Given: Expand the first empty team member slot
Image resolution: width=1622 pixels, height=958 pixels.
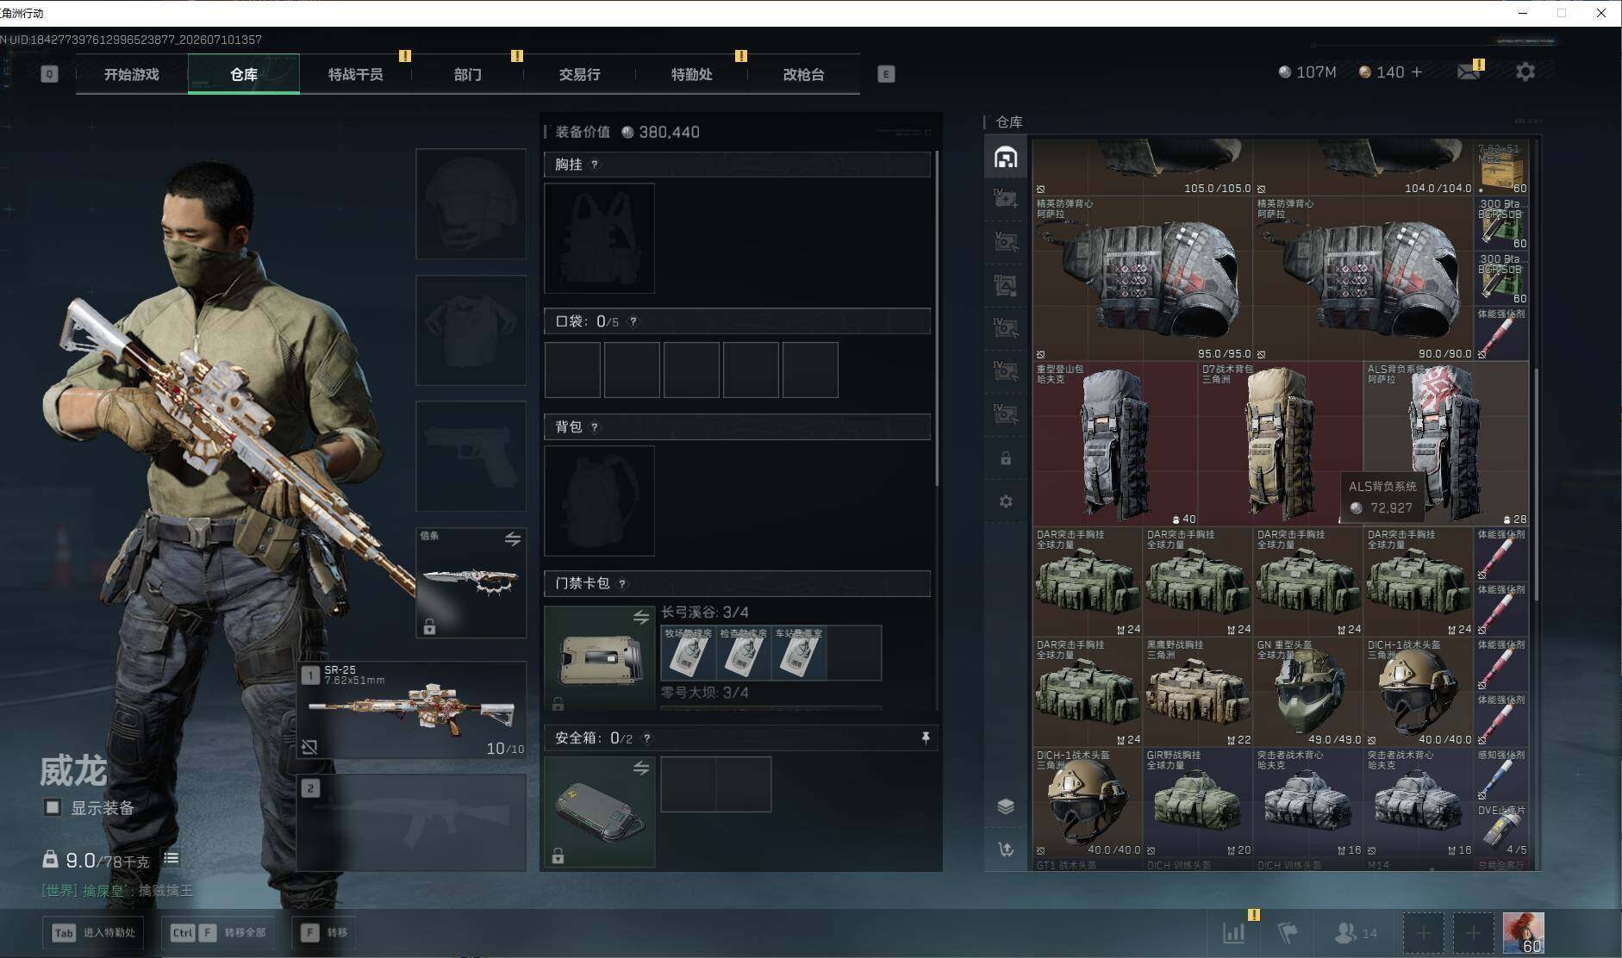Looking at the screenshot, I should coord(1423,932).
